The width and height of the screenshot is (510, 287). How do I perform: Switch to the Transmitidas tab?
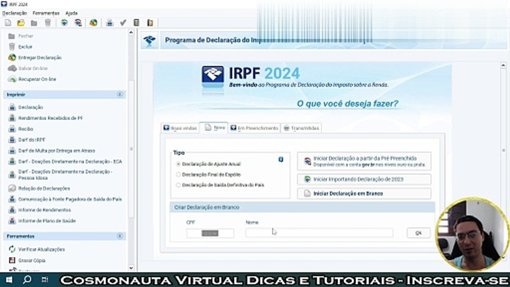301,128
